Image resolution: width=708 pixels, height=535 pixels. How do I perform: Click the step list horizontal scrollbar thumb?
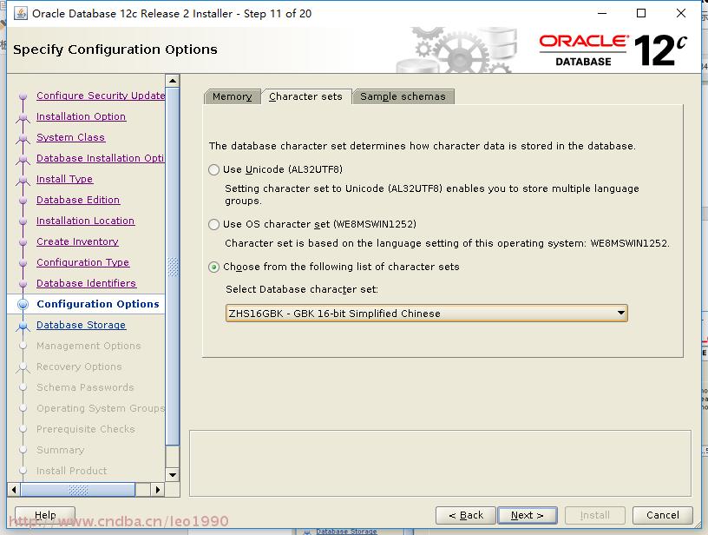click(x=78, y=490)
